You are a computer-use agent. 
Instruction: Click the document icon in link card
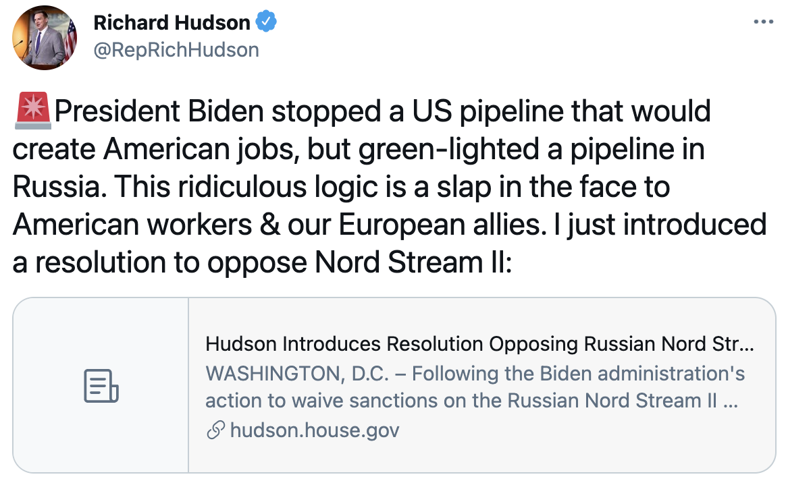pos(101,385)
